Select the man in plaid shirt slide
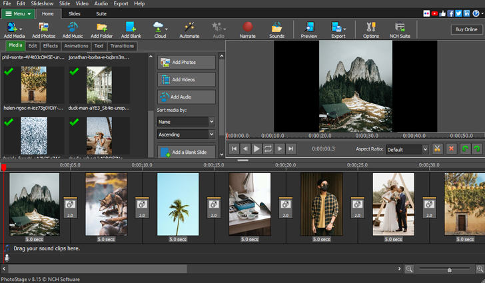 (322, 204)
